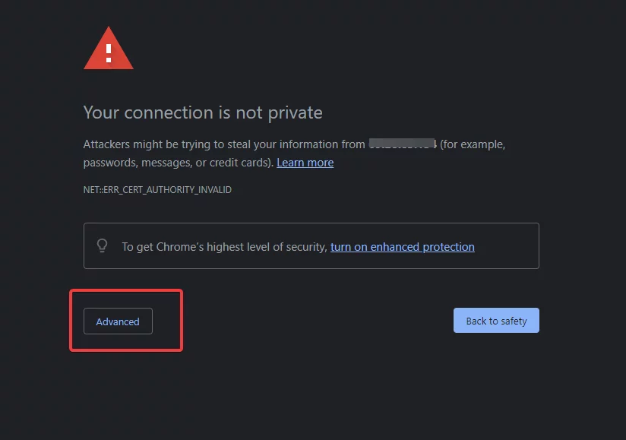Click the lightbulb icon in the tip box
Screen dimensions: 626x440
(x=103, y=245)
